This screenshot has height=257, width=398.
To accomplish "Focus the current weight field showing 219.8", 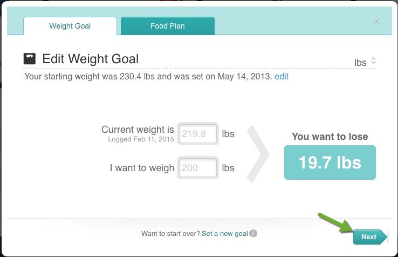I will [x=198, y=134].
